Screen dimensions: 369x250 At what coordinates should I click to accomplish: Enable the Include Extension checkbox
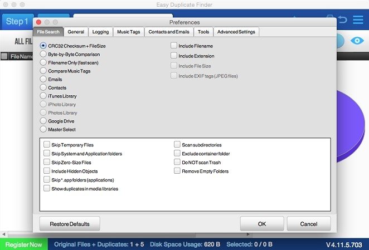[x=174, y=56]
